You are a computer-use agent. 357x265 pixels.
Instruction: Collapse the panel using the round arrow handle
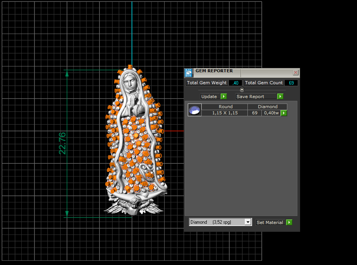click(x=242, y=90)
